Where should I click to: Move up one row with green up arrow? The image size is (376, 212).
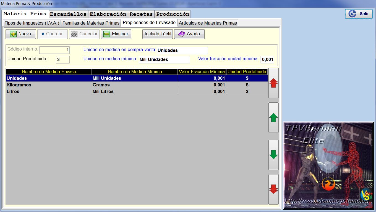(273, 118)
